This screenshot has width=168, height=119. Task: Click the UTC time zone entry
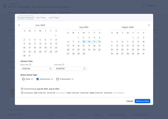click(78, 93)
